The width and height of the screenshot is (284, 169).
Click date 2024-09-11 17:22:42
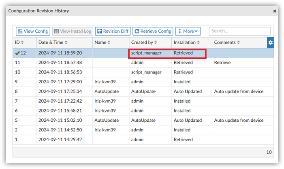[60, 101]
